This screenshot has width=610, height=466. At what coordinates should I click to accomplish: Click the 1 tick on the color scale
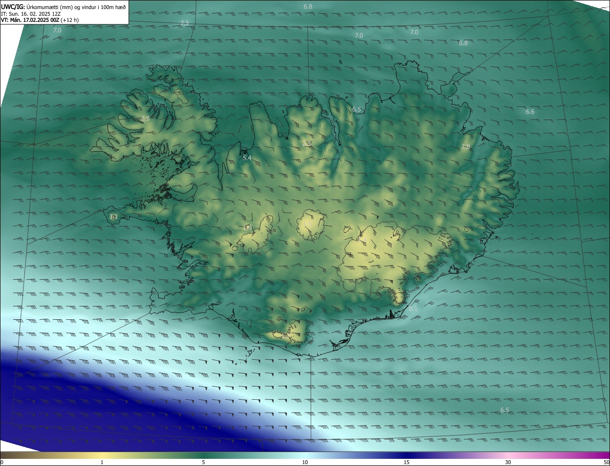[x=102, y=463]
